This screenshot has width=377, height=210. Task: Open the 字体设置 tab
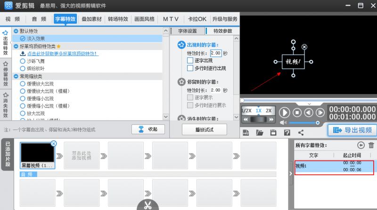(x=188, y=31)
